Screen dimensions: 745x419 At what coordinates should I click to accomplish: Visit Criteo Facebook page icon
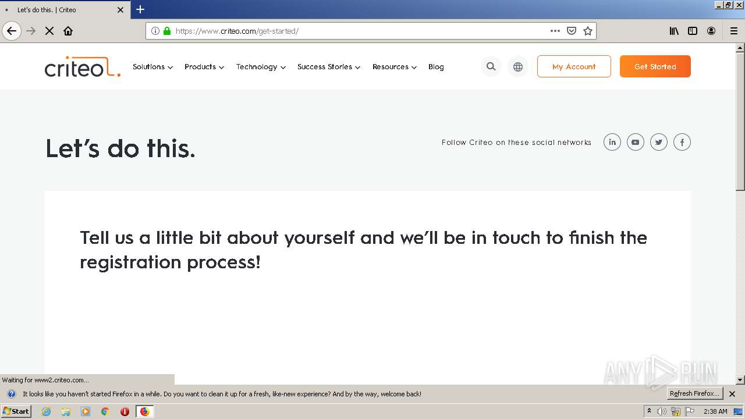[682, 142]
